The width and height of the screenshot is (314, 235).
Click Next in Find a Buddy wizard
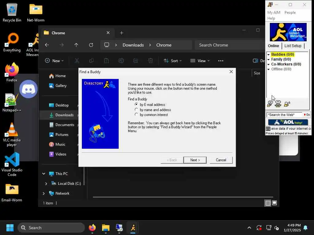195,160
